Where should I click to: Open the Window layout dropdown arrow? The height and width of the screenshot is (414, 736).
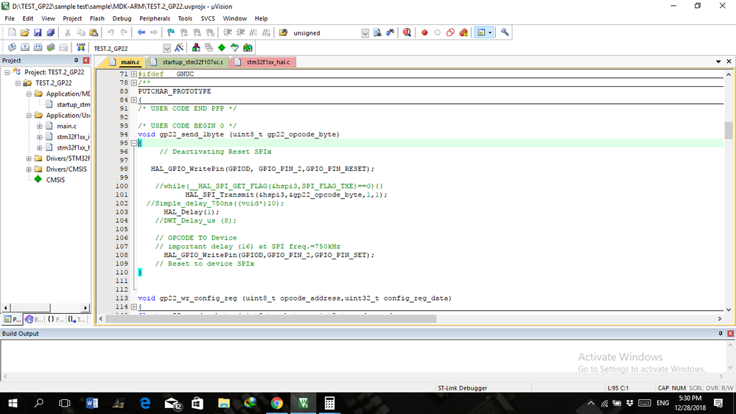490,33
